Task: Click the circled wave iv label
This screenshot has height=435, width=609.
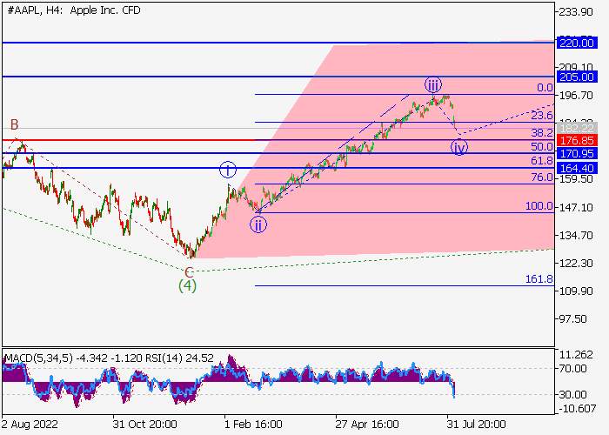Action: point(459,148)
